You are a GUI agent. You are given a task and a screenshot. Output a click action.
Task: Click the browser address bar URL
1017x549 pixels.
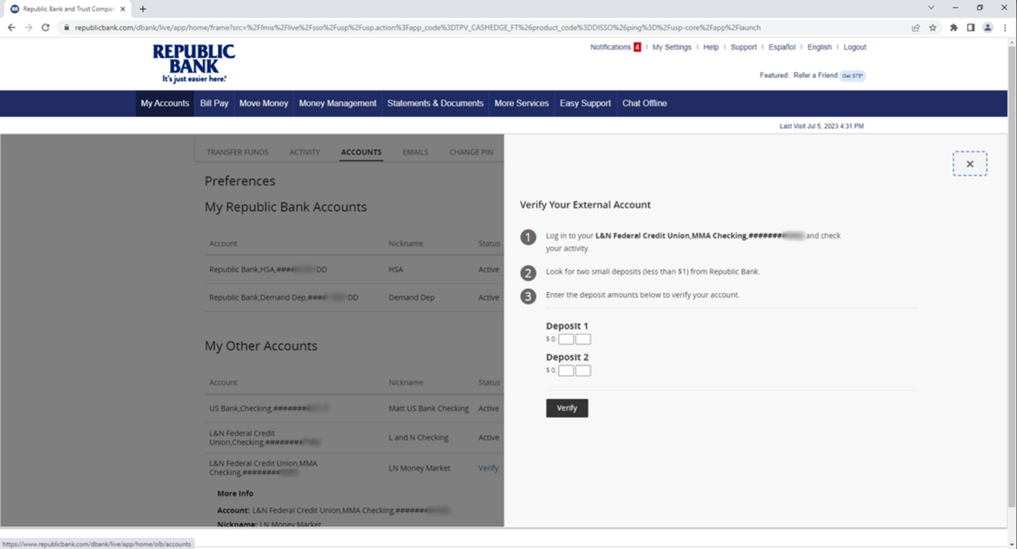[x=417, y=27]
